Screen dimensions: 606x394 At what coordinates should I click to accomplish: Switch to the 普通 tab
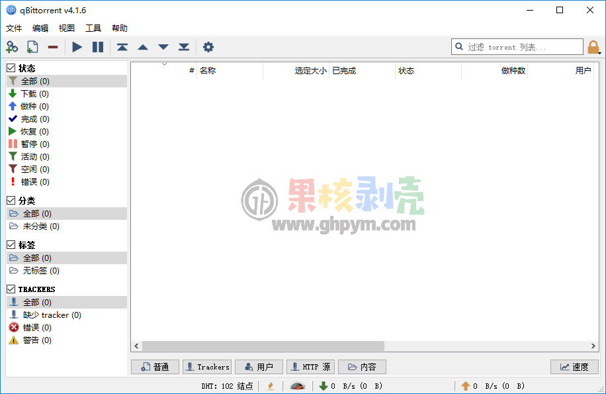point(155,367)
